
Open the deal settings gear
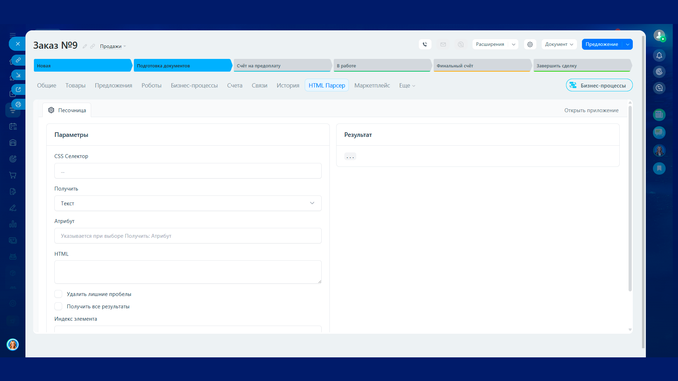click(530, 44)
